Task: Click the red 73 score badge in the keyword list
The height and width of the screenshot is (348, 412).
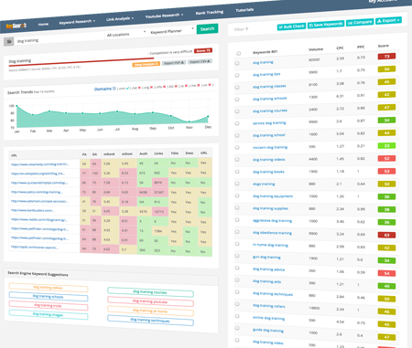Action: (x=386, y=57)
